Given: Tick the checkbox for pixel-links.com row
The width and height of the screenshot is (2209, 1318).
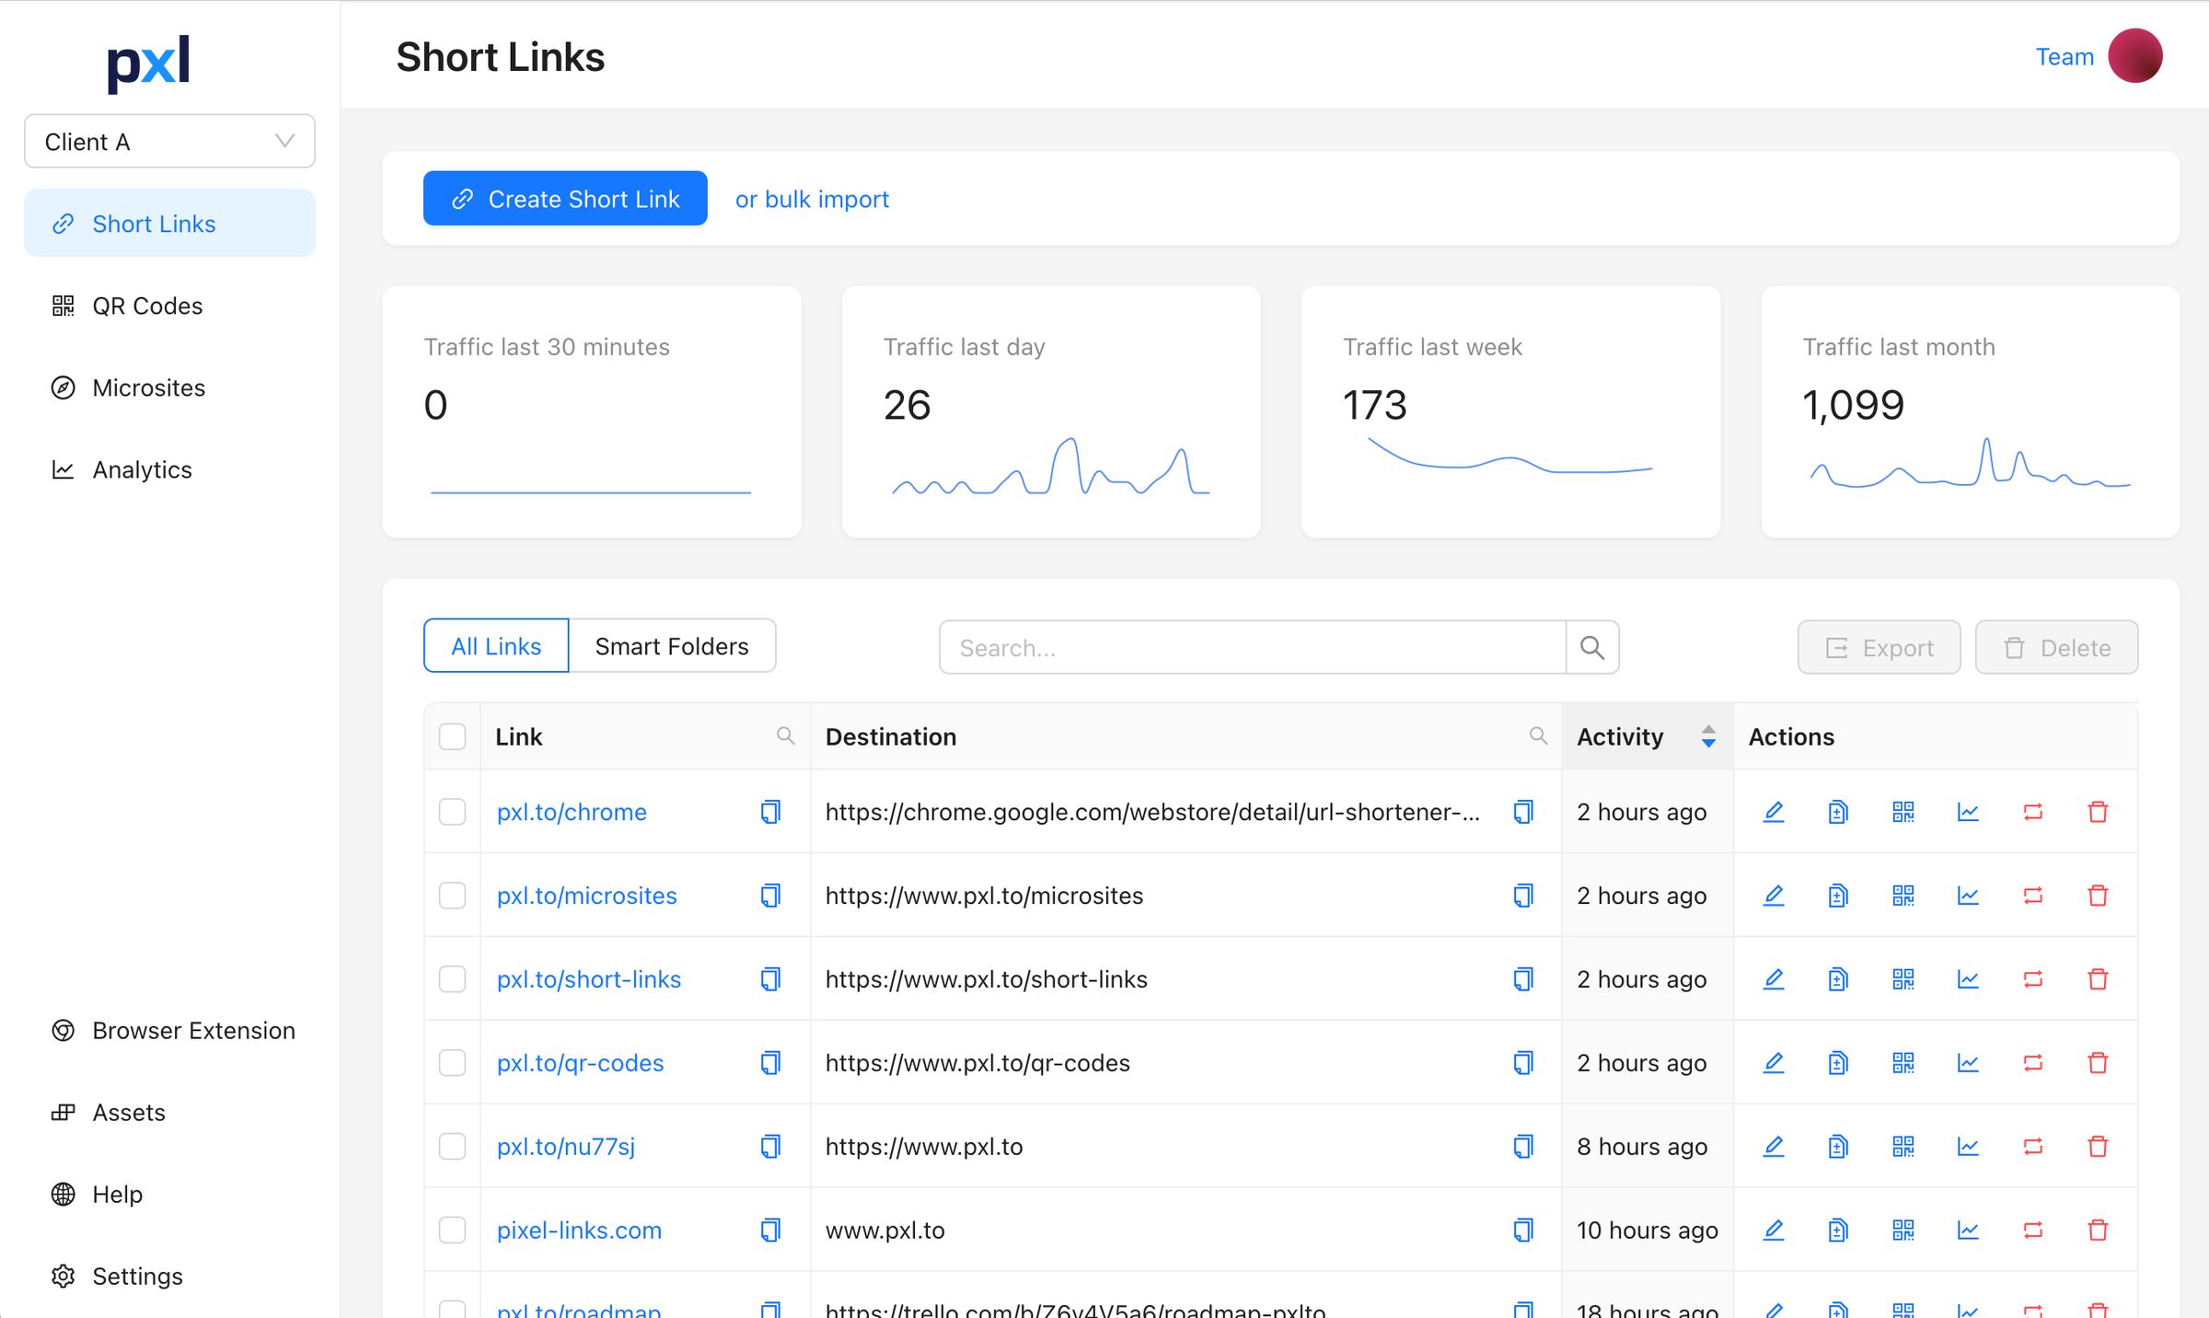Looking at the screenshot, I should point(452,1230).
